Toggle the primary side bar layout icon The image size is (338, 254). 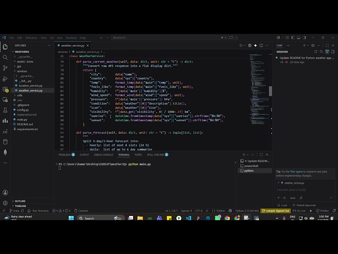[293, 38]
